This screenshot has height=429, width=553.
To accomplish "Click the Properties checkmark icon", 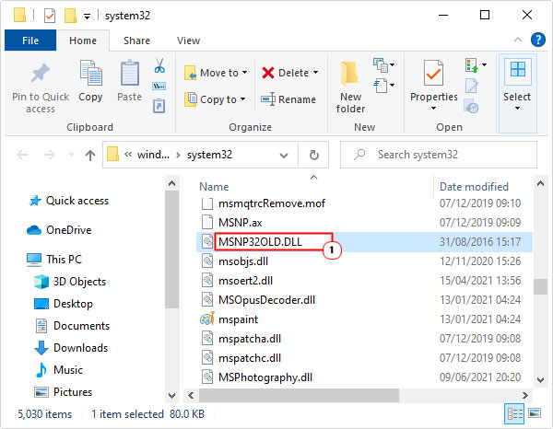I will point(433,73).
